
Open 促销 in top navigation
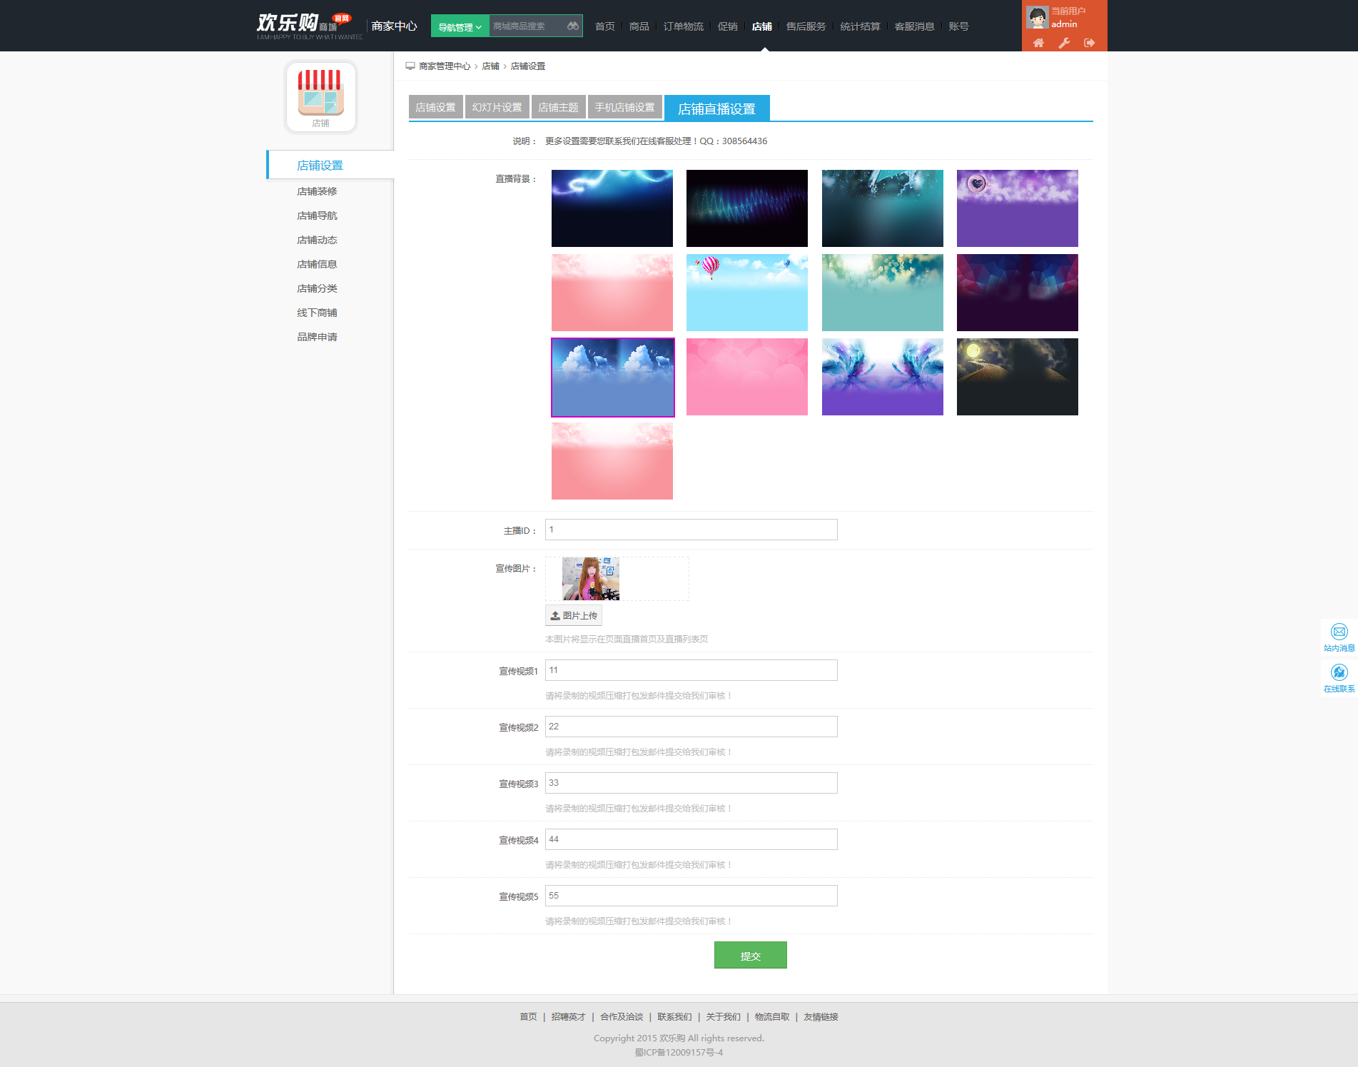click(x=728, y=26)
